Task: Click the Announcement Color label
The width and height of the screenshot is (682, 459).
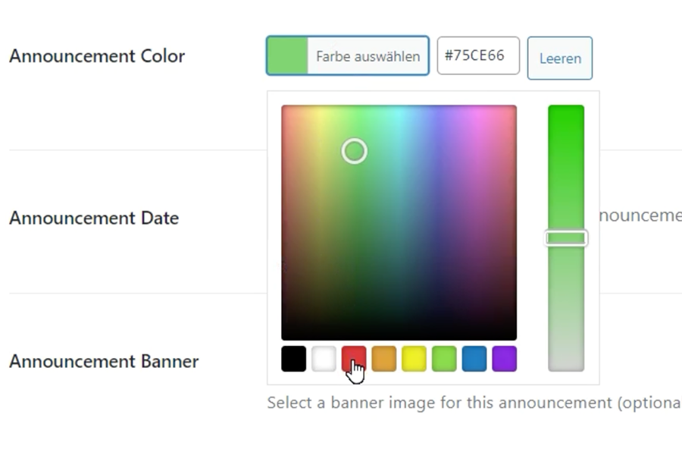Action: (x=97, y=56)
